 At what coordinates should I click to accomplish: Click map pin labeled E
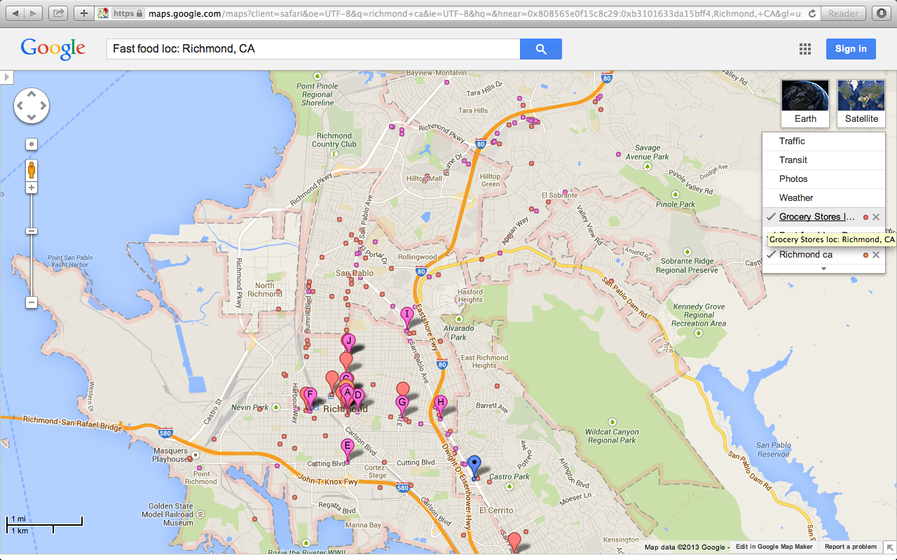point(348,448)
